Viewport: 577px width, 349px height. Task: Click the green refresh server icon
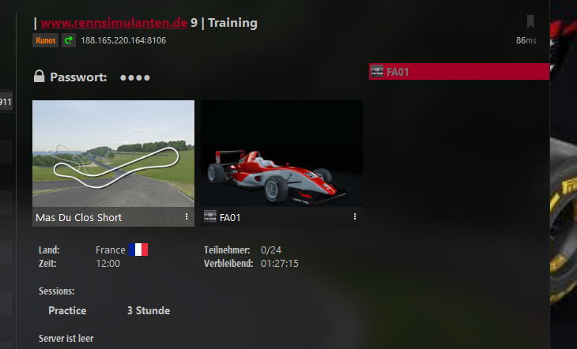click(69, 40)
